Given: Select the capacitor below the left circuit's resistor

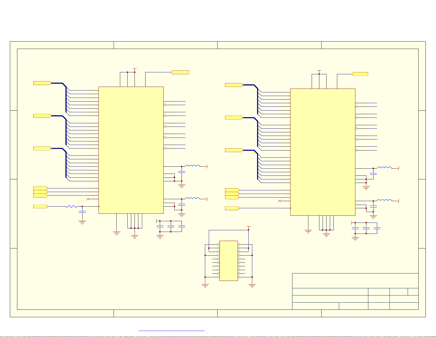Looking at the screenshot, I should click(x=82, y=212).
